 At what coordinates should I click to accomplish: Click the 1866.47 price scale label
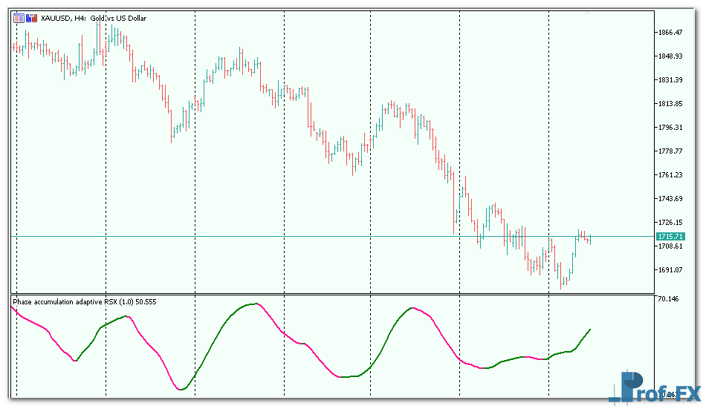pyautogui.click(x=670, y=33)
